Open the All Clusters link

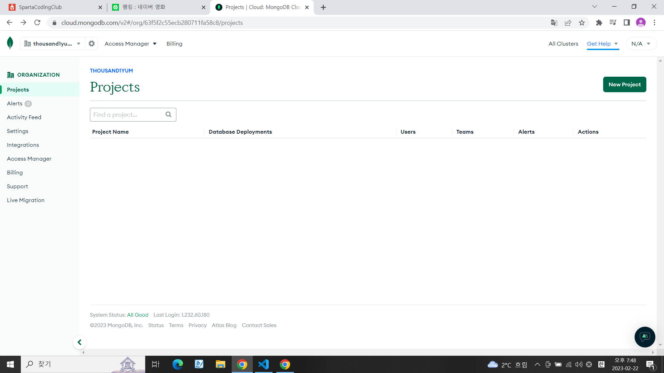coord(563,44)
